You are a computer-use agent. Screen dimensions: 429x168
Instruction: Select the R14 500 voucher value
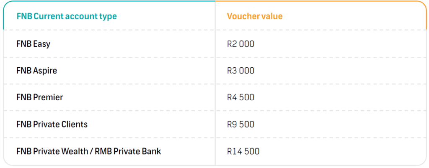243,151
